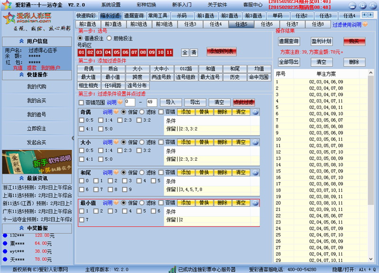Image resolution: width=379 pixels, height=273 pixels.
Task: Open the 系统设置 menu
Action: pyautogui.click(x=111, y=5)
